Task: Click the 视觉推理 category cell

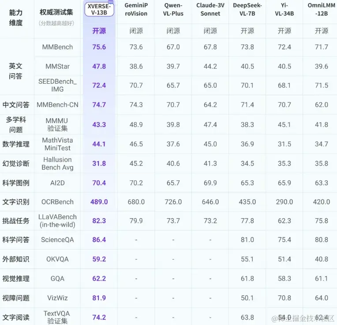Action: (x=16, y=279)
